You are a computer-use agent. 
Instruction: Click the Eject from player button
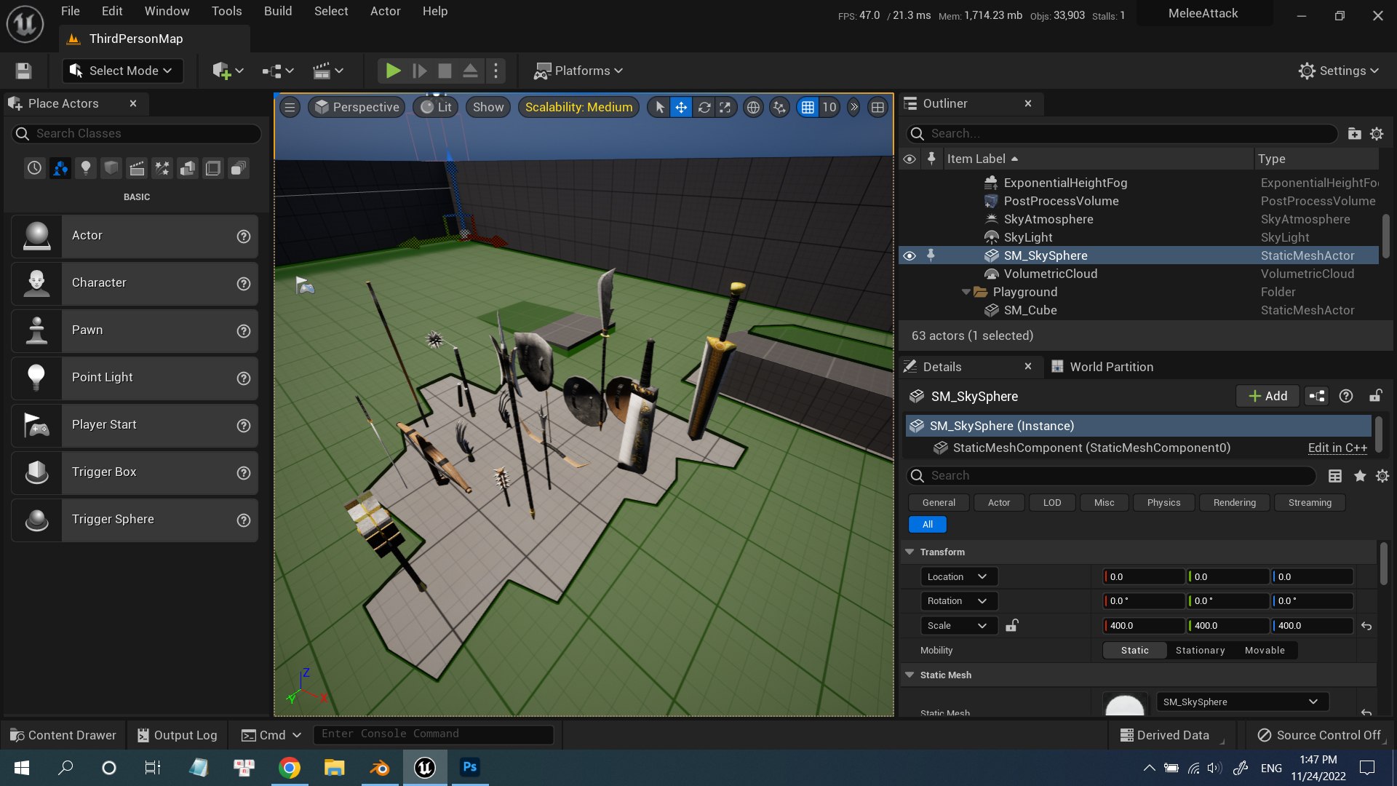click(x=470, y=71)
